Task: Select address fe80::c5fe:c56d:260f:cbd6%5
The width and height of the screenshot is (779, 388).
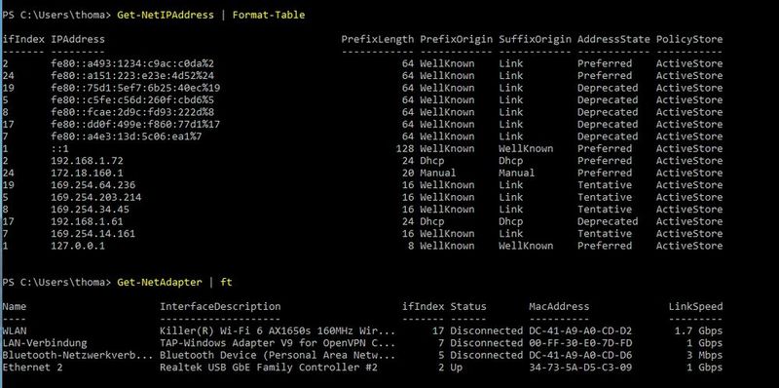Action: coord(132,100)
